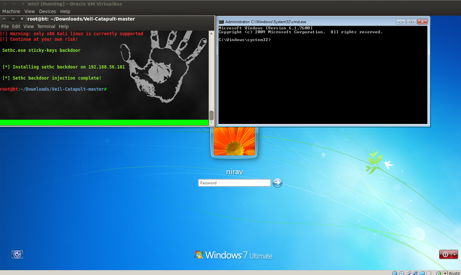Click the 'Installing sethc backdoor on 192.168.56.101' line
Screen dimensions: 461x275
pyautogui.click(x=64, y=67)
